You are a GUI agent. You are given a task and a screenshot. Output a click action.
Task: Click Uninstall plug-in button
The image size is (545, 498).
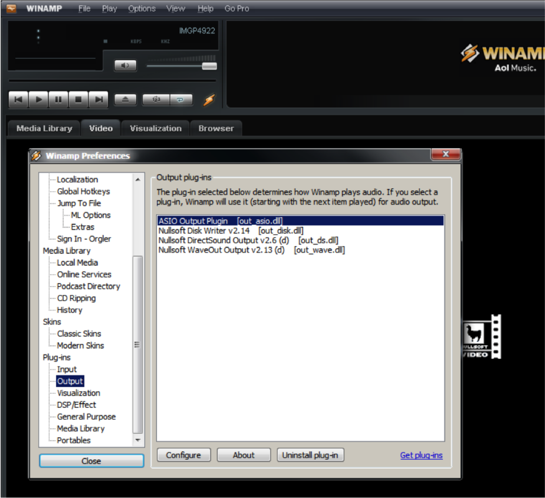pos(310,455)
